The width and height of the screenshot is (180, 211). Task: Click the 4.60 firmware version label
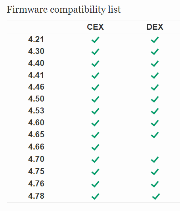click(x=36, y=123)
